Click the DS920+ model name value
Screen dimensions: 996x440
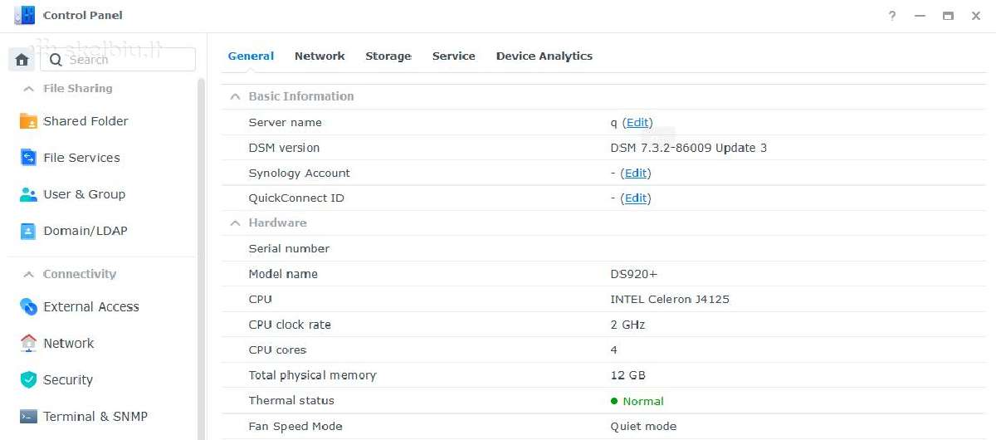click(x=634, y=274)
